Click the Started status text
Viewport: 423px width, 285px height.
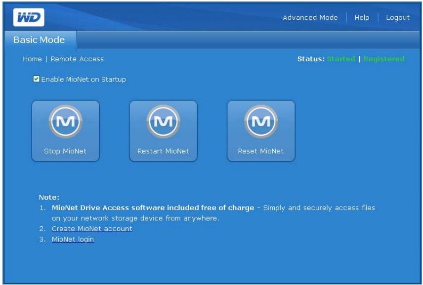point(341,59)
